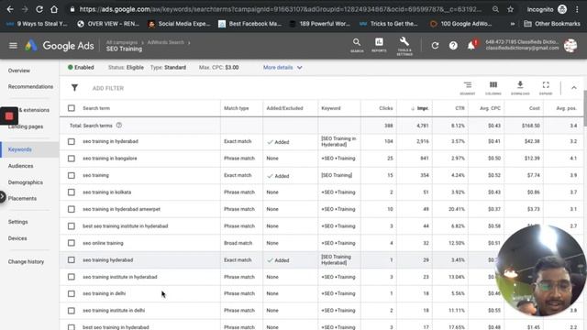Sort by the Avg. CPC column header
587x330 pixels.
coord(490,108)
